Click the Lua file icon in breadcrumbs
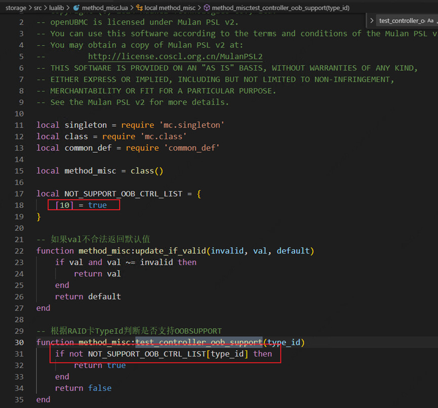The width and height of the screenshot is (438, 408). pyautogui.click(x=77, y=8)
